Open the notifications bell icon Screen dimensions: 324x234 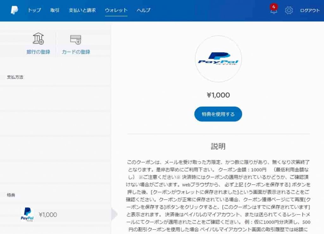tap(274, 11)
